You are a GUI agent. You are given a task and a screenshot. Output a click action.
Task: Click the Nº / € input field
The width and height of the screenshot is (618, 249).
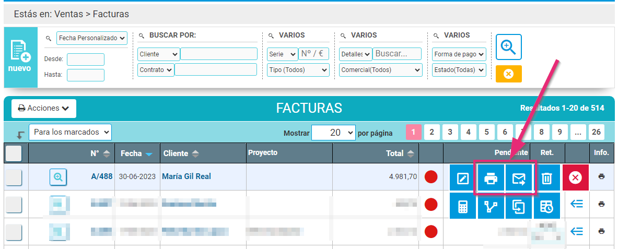point(314,54)
